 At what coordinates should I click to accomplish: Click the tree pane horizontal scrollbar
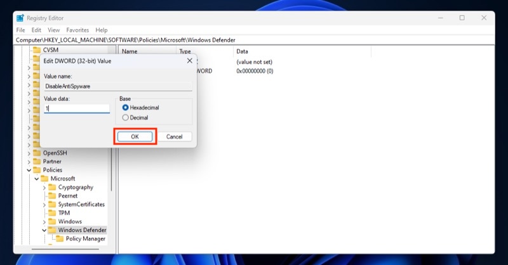coord(65,249)
